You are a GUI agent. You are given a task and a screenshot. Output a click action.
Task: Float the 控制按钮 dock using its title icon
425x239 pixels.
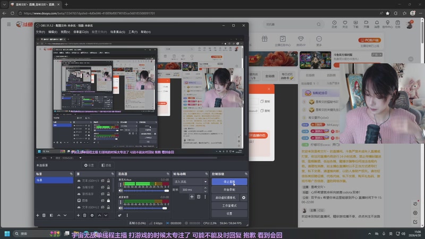[246, 174]
